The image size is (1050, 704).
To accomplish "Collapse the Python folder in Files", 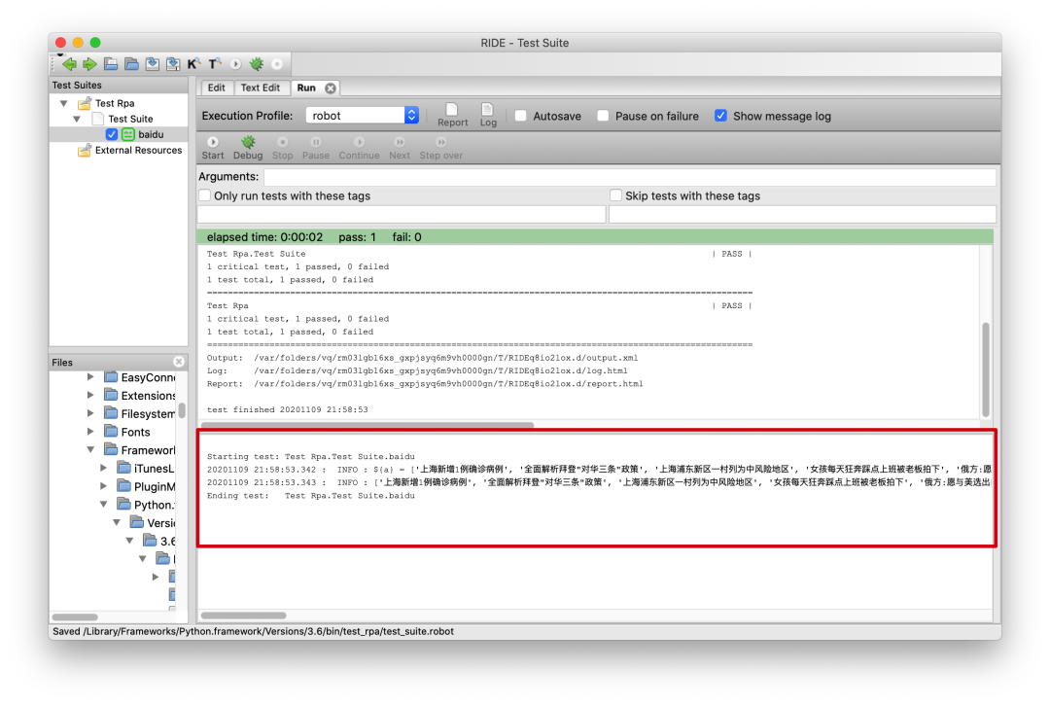I will 103,504.
